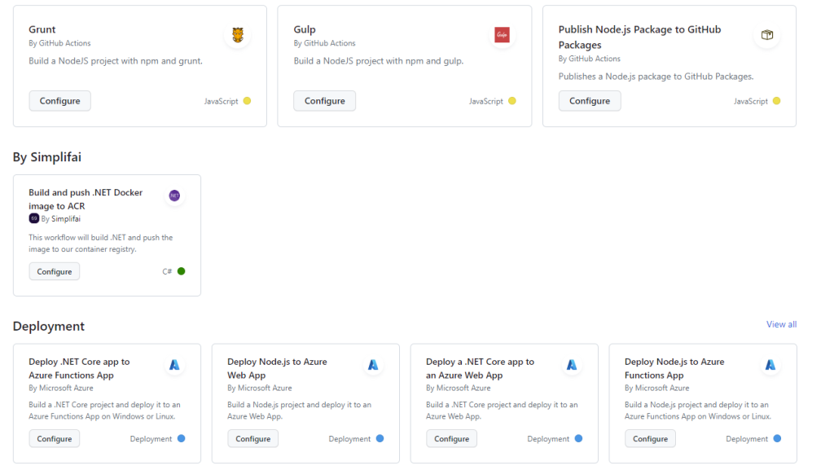This screenshot has height=470, width=834.
Task: Click the package icon on Publish Node.js card
Action: point(767,35)
